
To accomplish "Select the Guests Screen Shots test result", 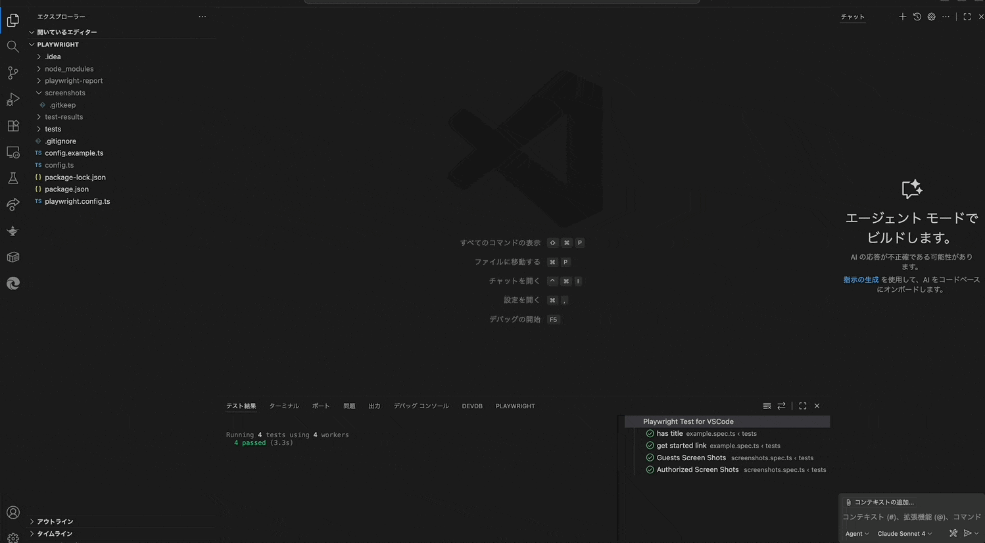I will [x=692, y=458].
